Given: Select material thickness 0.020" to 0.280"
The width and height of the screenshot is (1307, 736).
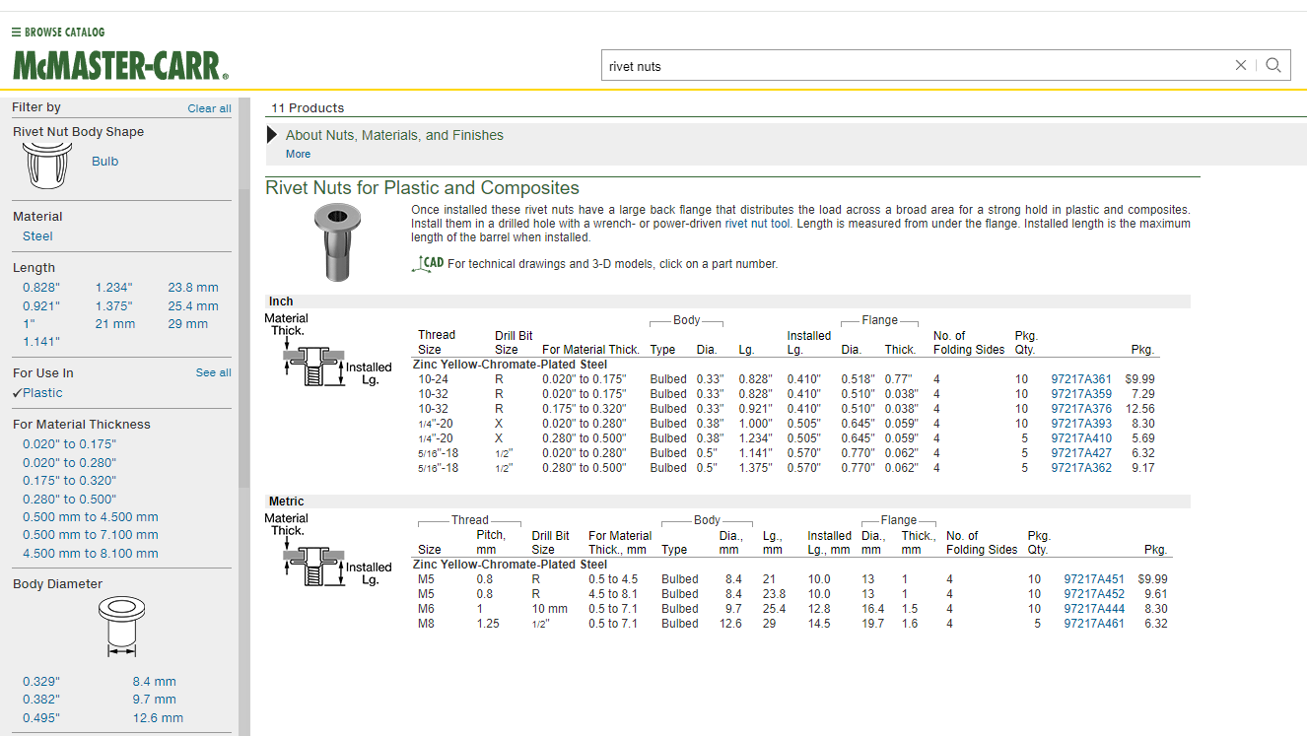Looking at the screenshot, I should point(69,462).
